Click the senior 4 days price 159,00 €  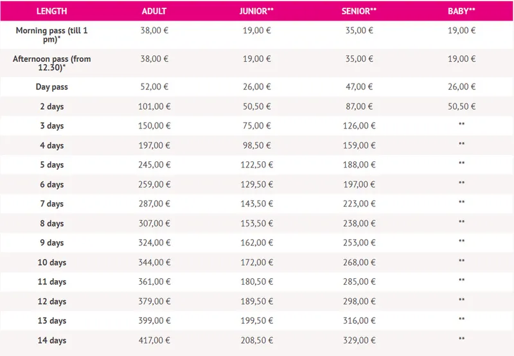(x=359, y=145)
